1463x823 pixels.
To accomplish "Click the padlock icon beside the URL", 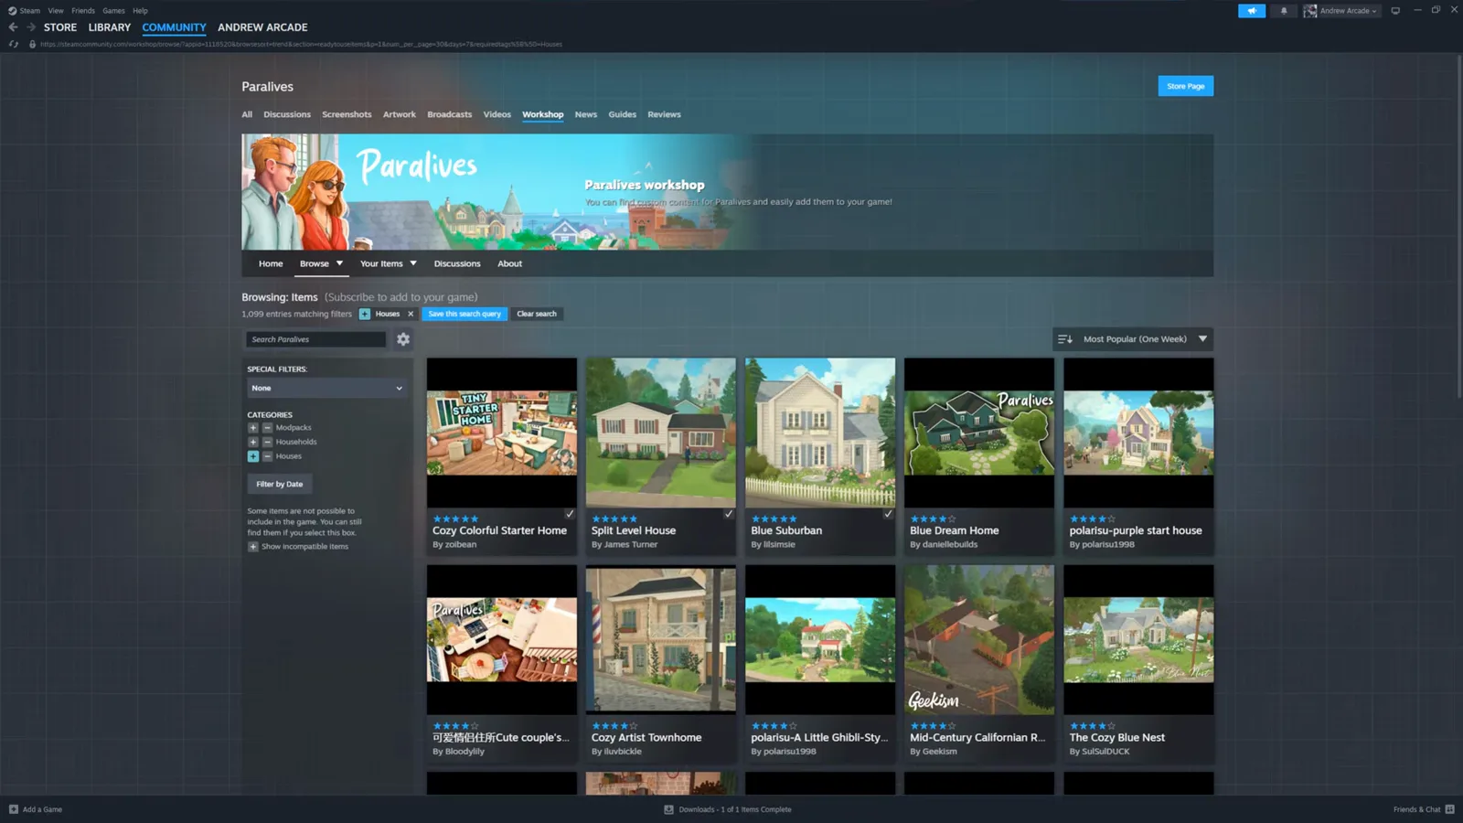I will 32,44.
